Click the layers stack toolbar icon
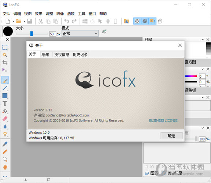The height and width of the screenshot is (183, 211). (160, 21)
